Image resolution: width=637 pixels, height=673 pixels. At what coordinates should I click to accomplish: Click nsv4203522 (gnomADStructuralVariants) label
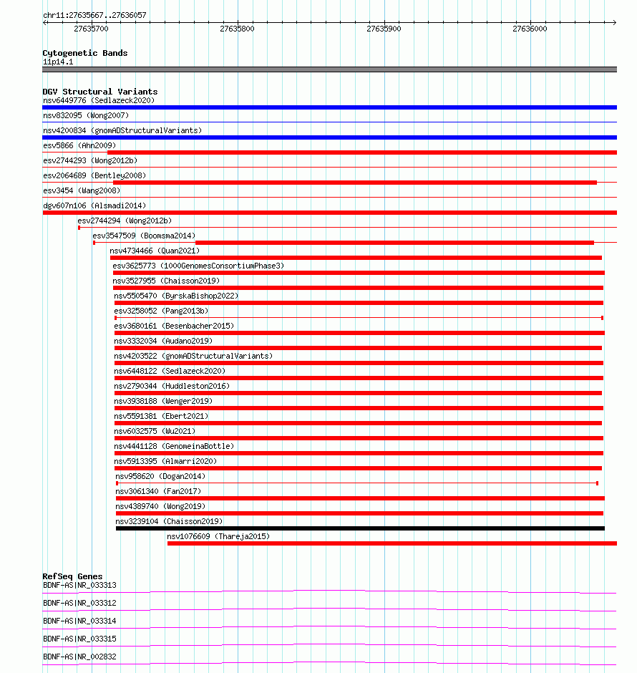193,356
